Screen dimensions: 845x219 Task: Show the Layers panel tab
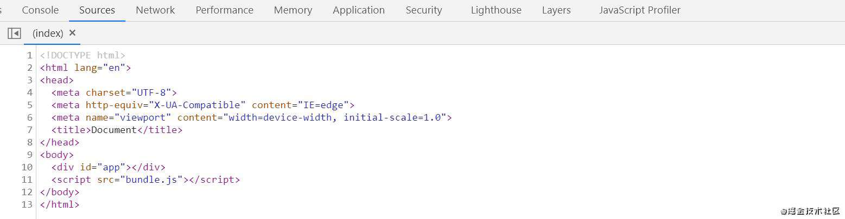click(x=556, y=10)
